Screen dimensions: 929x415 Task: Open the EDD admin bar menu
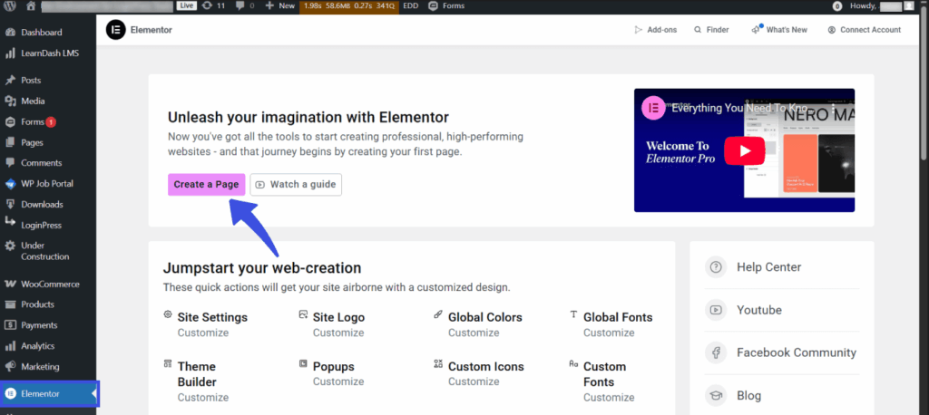pyautogui.click(x=411, y=6)
